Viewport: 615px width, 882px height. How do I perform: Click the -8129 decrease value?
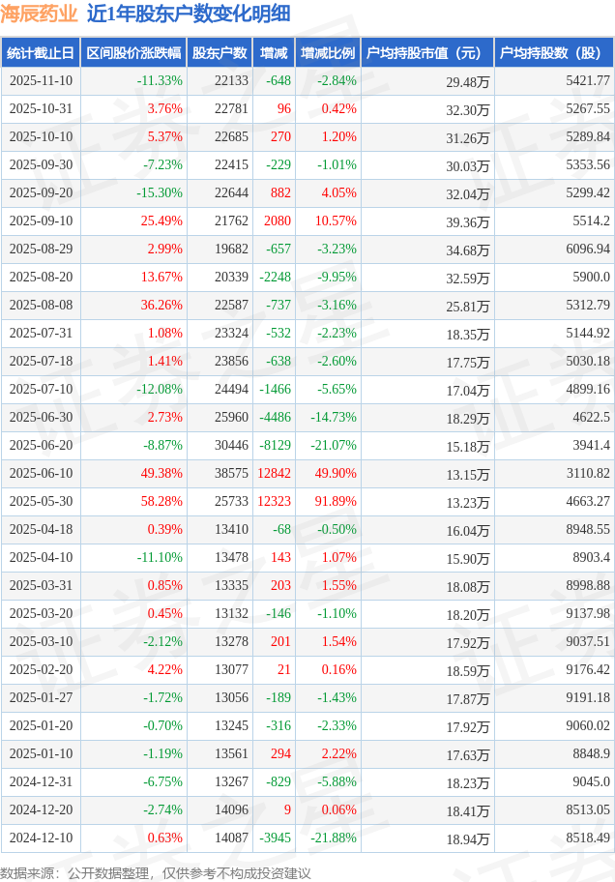276,446
